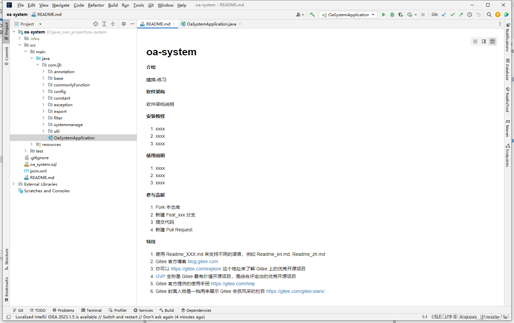This screenshot has height=323, width=514.
Task: Hide the Project panel with minus icon
Action: pos(132,24)
